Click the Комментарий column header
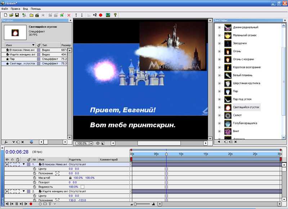 click(114, 160)
